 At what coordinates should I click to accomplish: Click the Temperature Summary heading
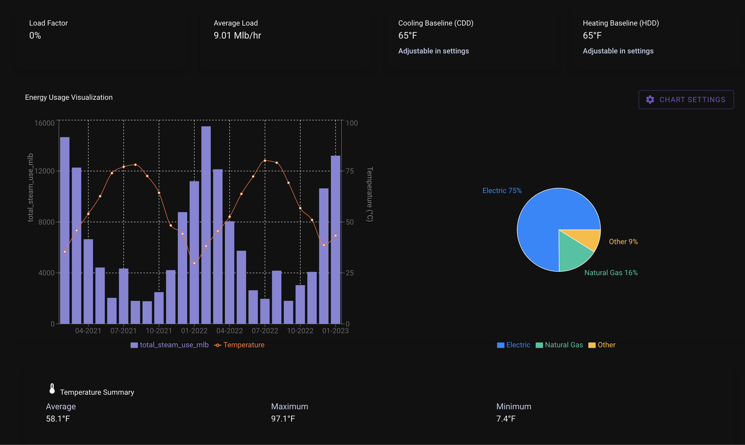(x=97, y=392)
